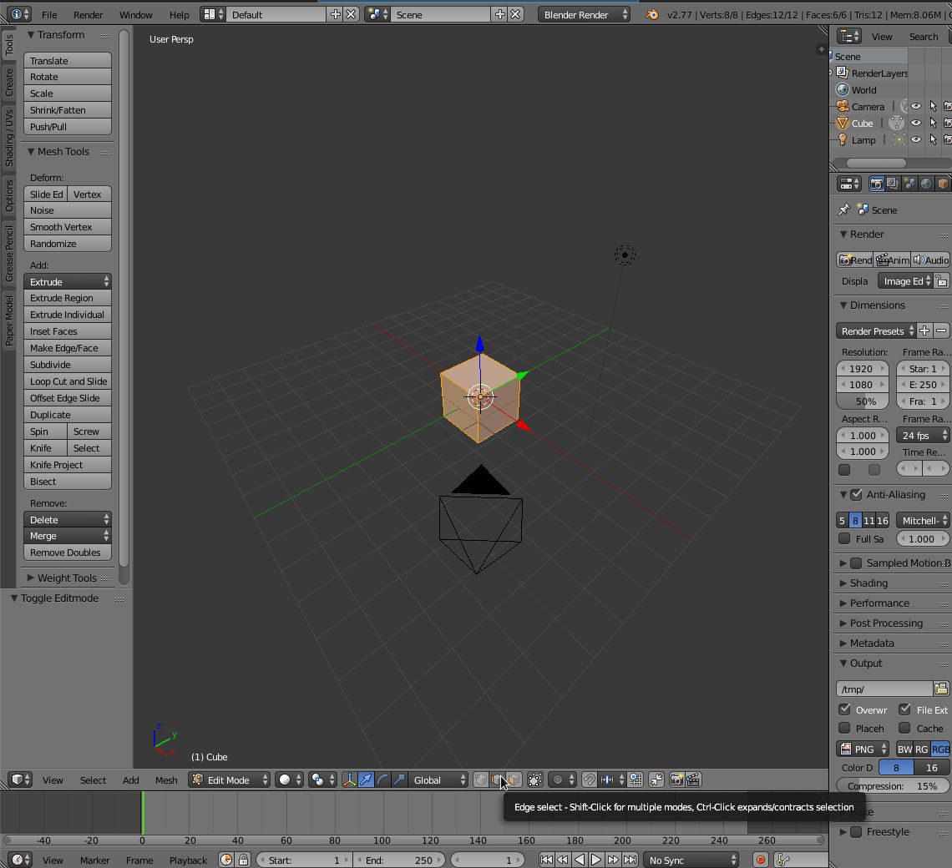Click the Remove Doubles button
The width and height of the screenshot is (952, 868).
tap(67, 552)
